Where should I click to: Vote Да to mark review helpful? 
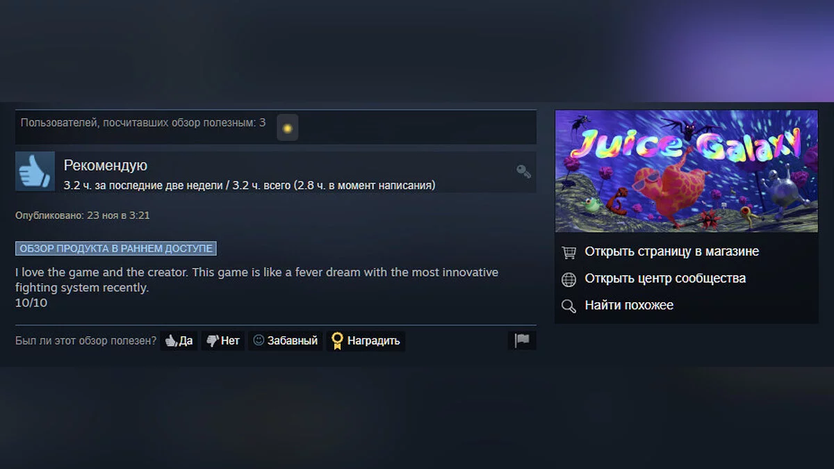(x=179, y=340)
